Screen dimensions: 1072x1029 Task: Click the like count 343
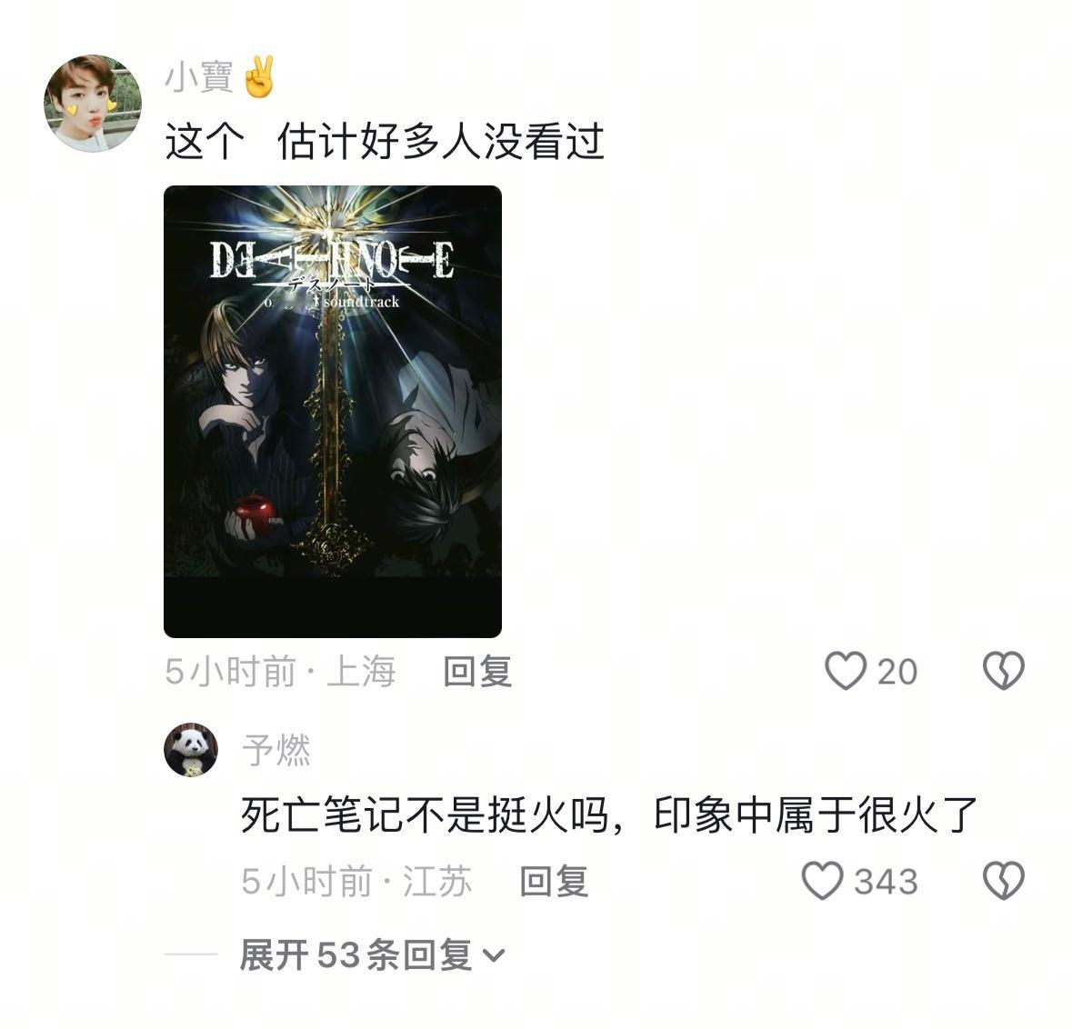(886, 882)
